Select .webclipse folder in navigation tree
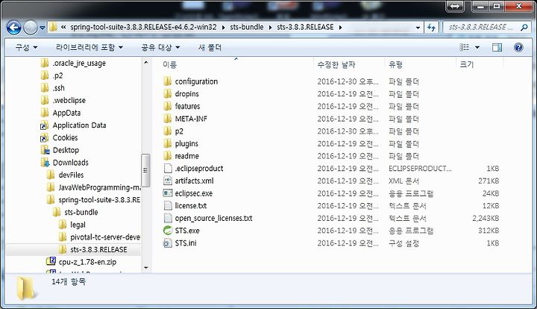 (x=69, y=100)
